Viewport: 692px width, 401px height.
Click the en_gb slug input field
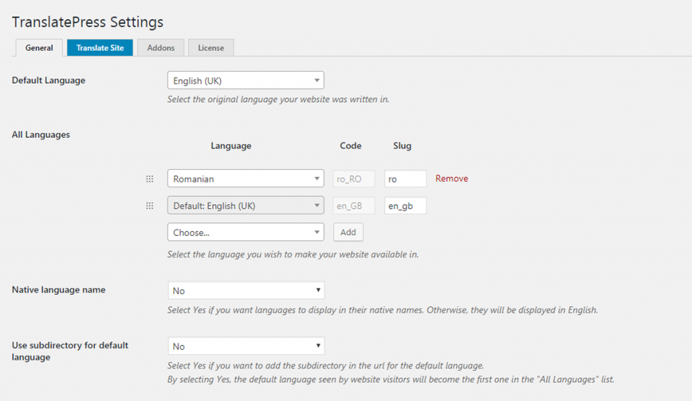[405, 206]
